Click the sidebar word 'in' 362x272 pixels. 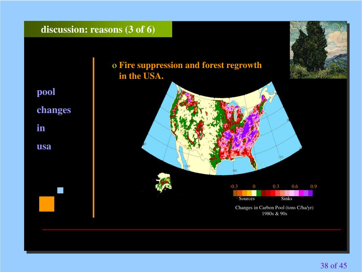(x=41, y=128)
